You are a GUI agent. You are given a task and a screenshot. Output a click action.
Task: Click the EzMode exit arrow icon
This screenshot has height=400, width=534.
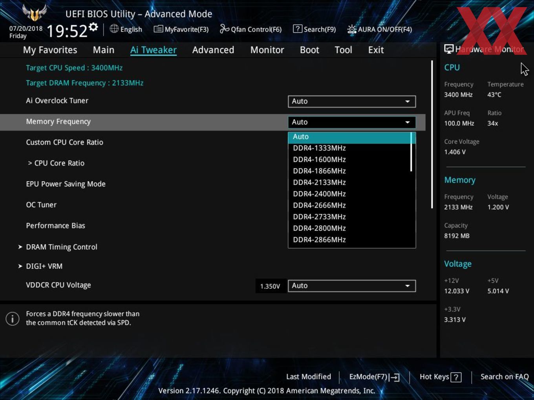[394, 377]
